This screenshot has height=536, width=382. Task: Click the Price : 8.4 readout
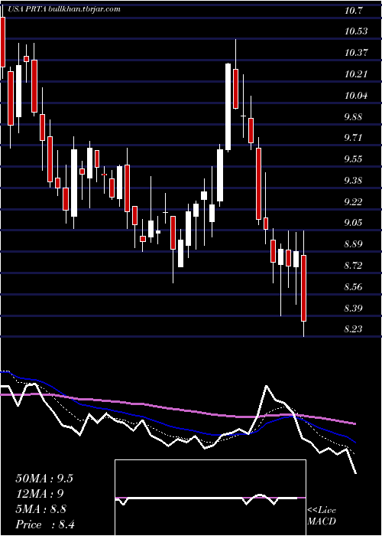pos(45,525)
